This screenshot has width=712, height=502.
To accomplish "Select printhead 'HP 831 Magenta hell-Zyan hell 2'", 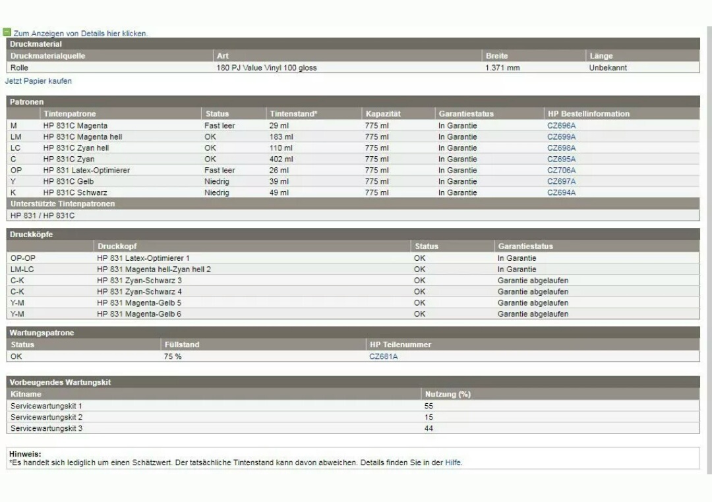I will point(154,269).
